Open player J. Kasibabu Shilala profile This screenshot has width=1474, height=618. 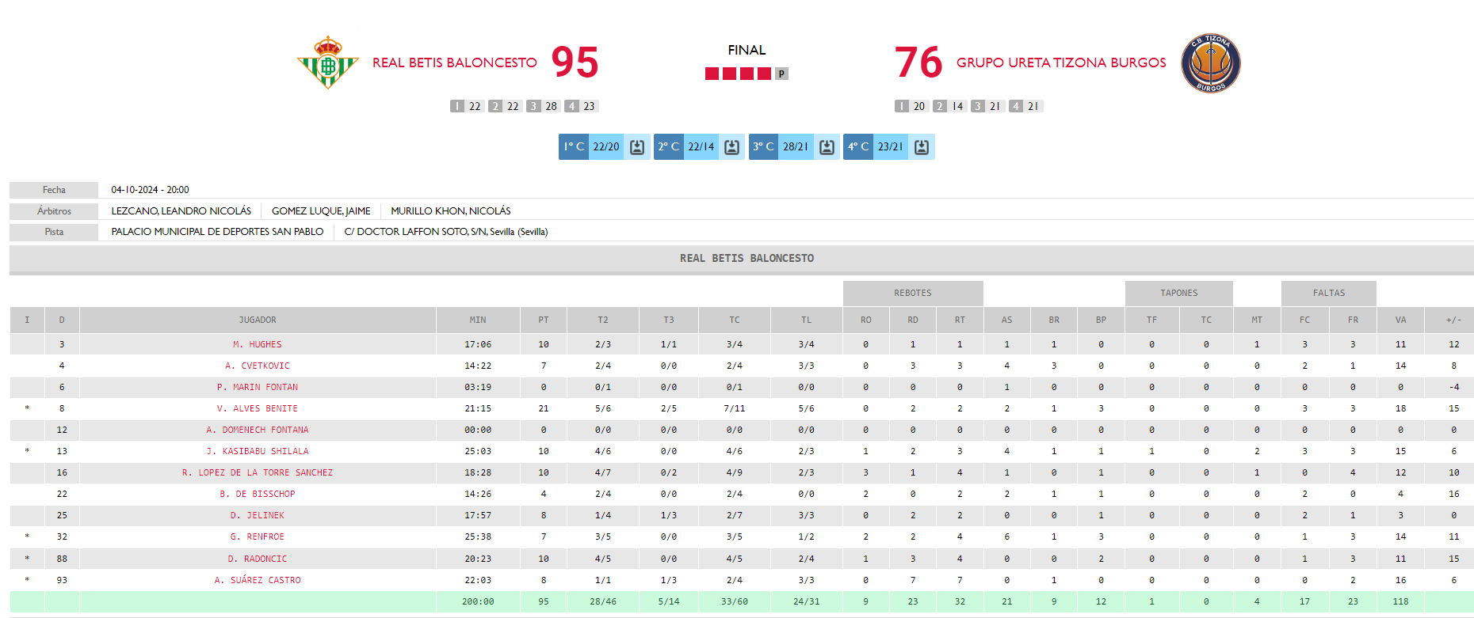(258, 452)
